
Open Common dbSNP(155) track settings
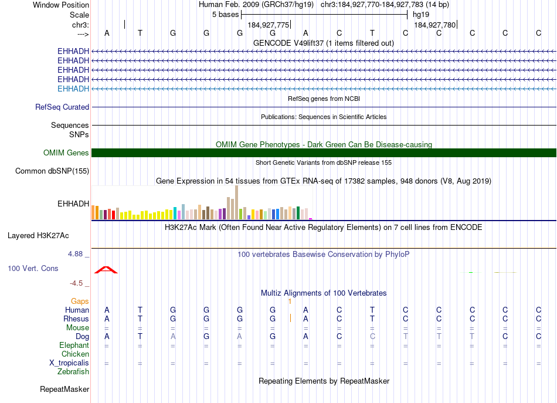click(52, 171)
